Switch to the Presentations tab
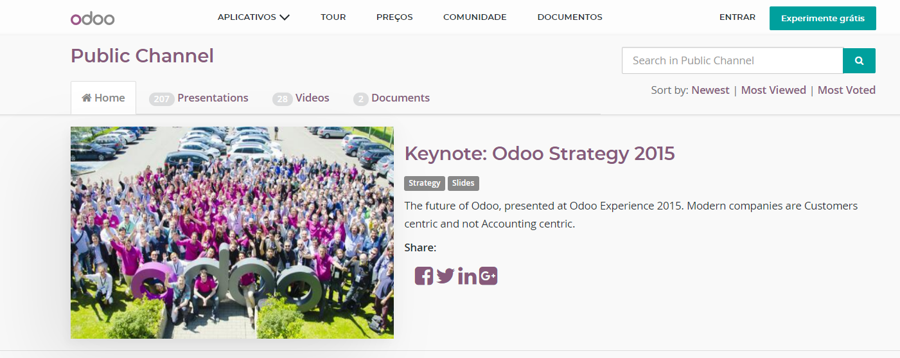900x358 pixels. tap(199, 98)
